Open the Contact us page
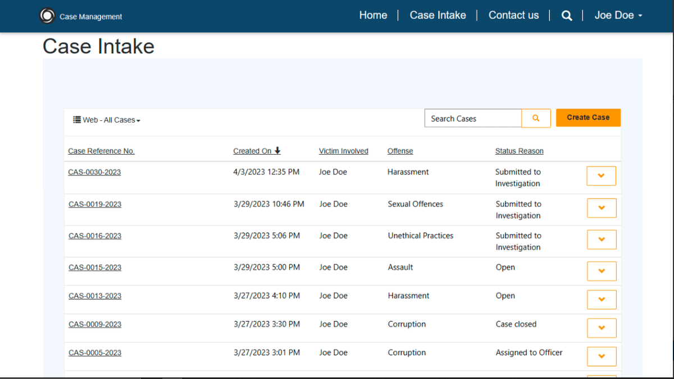The image size is (674, 379). click(x=513, y=15)
